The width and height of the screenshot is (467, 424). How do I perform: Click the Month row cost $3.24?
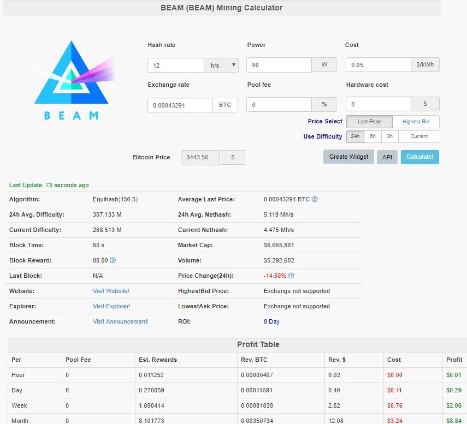[394, 421]
